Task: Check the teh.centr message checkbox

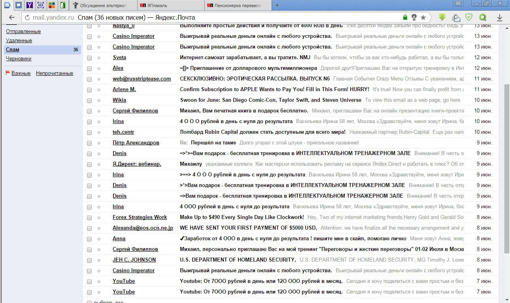Action: point(89,132)
